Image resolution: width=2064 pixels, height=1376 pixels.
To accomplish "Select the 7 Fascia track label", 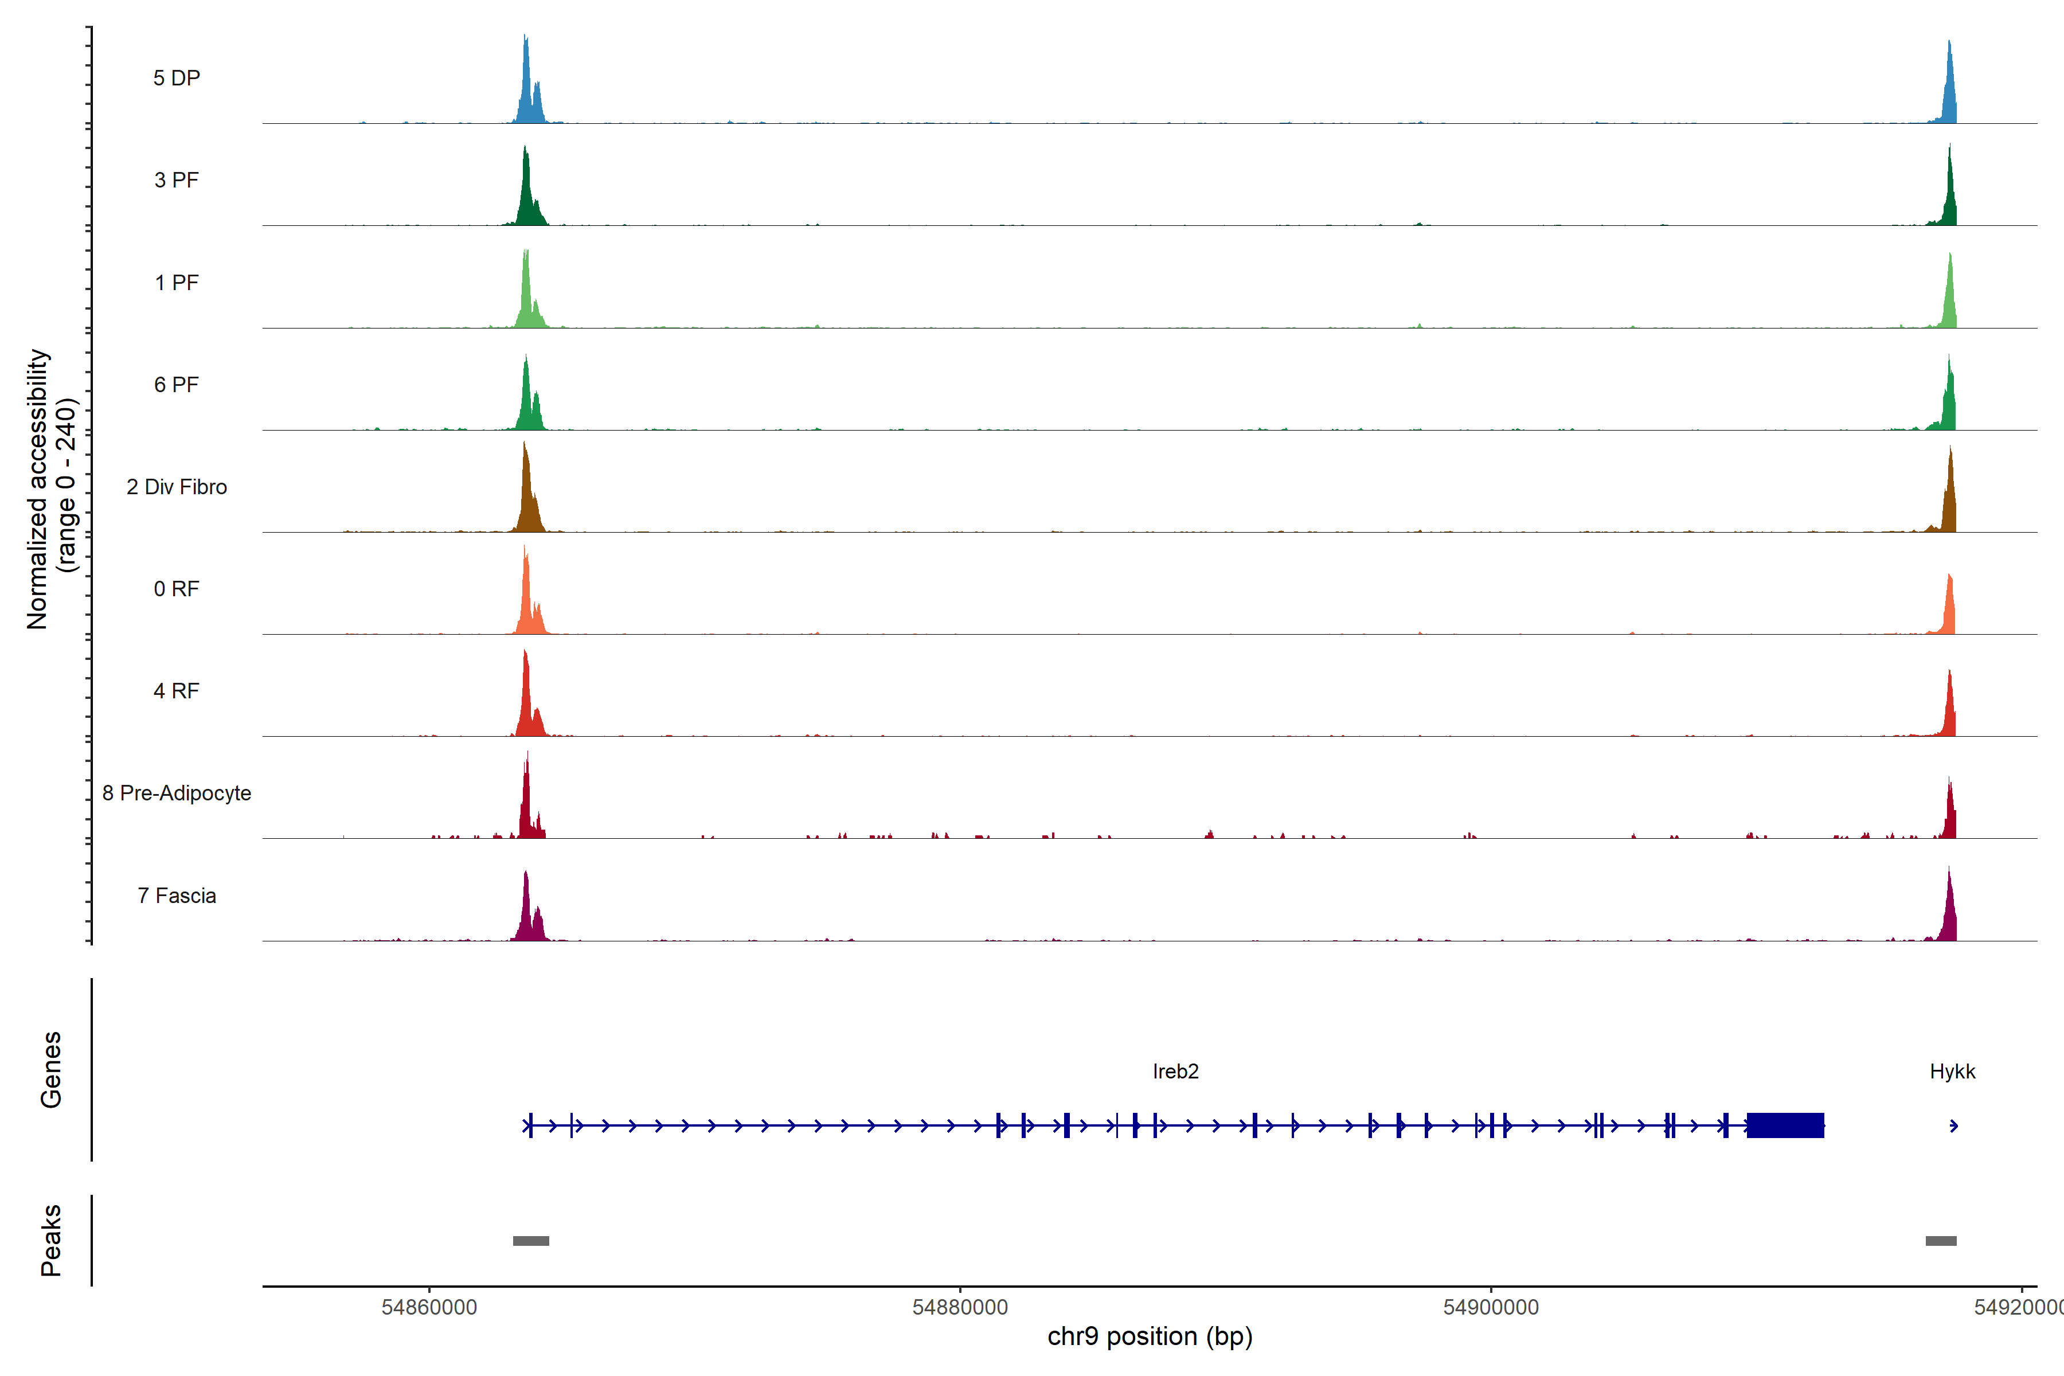I will [x=177, y=896].
